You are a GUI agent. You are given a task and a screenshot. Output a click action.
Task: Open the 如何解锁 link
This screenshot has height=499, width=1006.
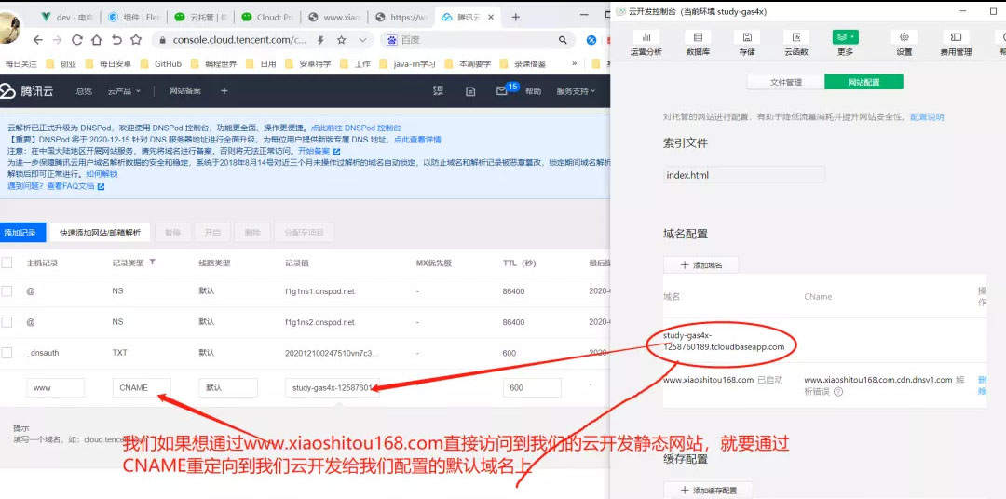(x=102, y=174)
